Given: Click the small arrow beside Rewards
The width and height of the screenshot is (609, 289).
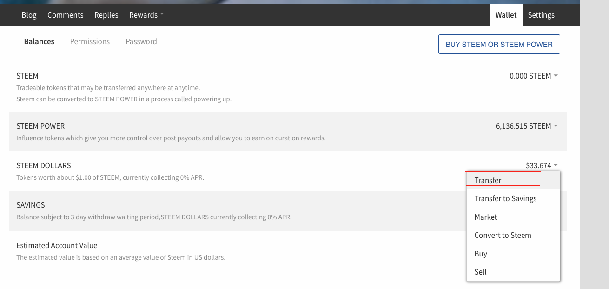Looking at the screenshot, I should coord(162,14).
